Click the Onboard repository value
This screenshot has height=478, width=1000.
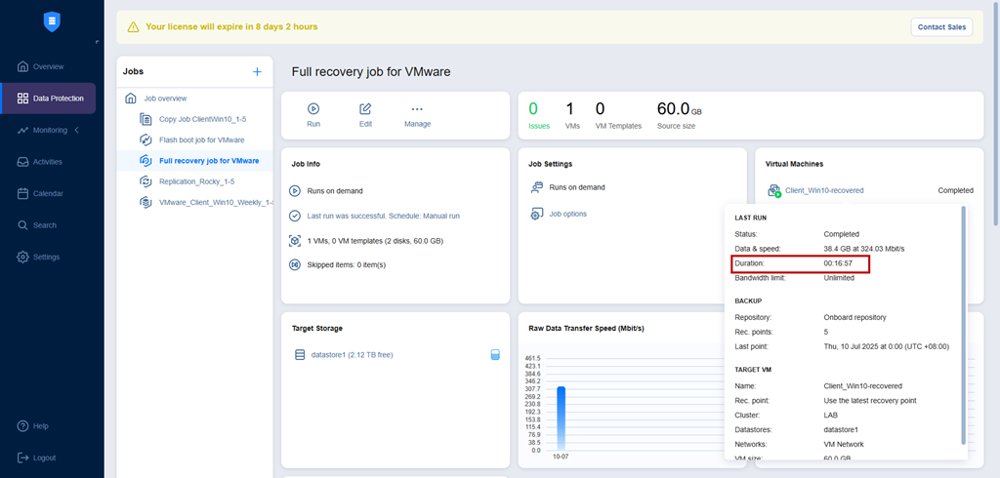[x=854, y=317]
